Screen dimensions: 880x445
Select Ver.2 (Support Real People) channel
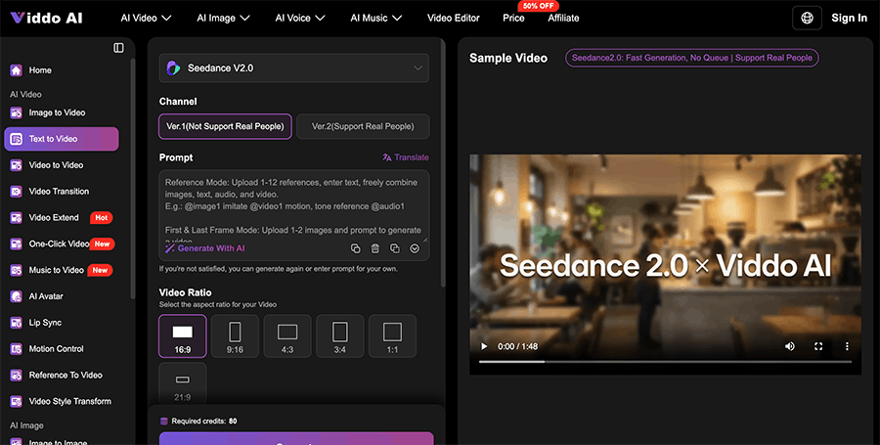point(363,126)
